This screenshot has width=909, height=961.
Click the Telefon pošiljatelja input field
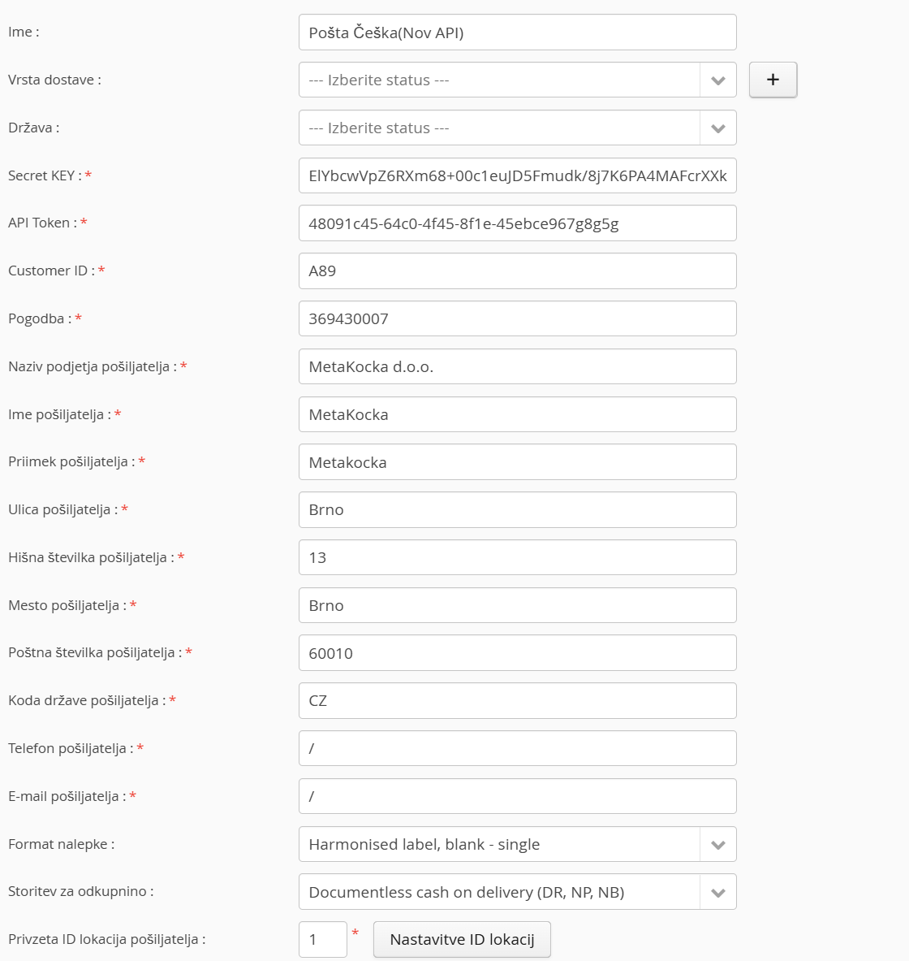tap(518, 748)
